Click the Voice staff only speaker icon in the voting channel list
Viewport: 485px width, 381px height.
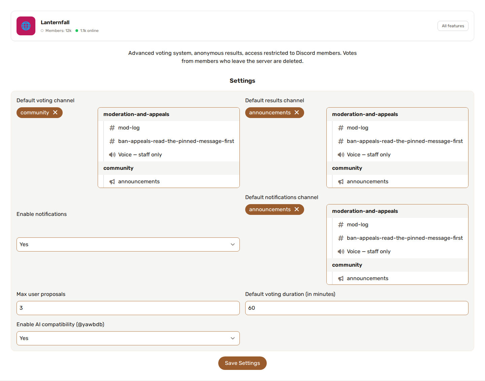[x=112, y=155]
